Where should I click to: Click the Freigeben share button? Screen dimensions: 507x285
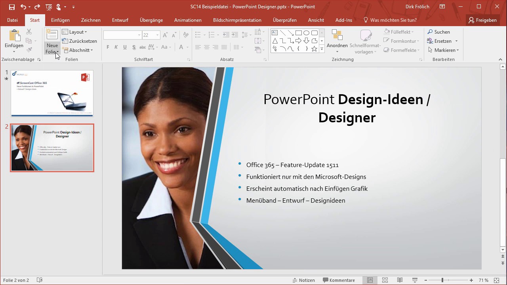[x=482, y=20]
